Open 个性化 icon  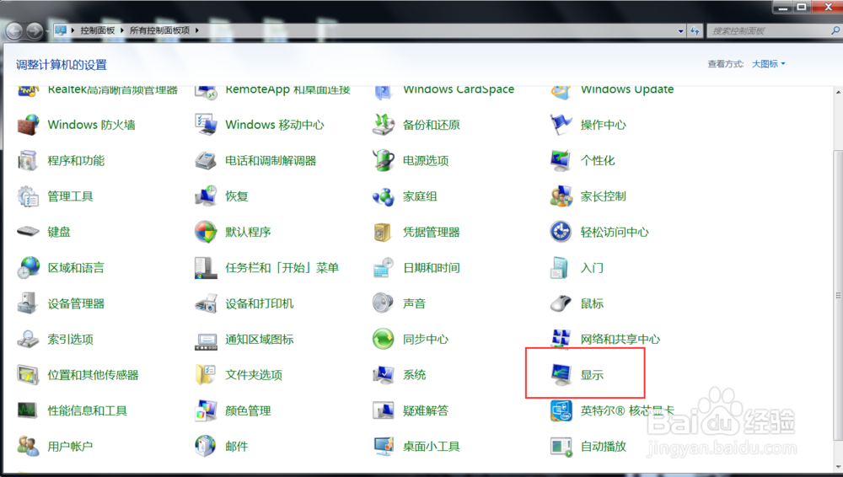point(561,160)
